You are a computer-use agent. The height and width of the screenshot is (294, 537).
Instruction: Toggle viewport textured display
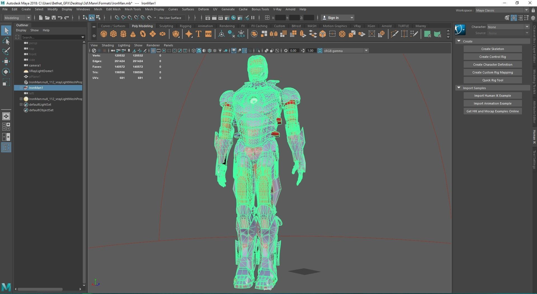point(215,51)
